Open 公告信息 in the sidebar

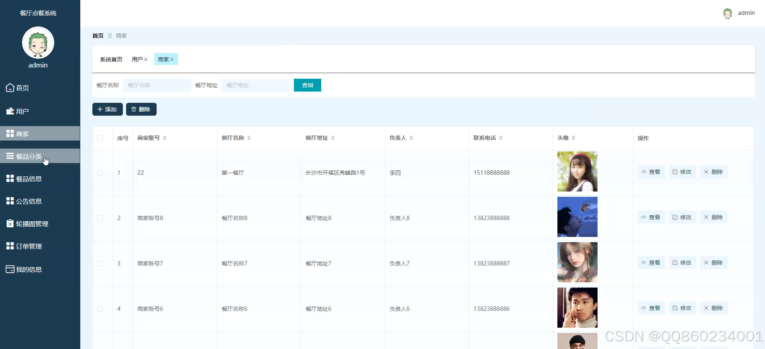pyautogui.click(x=40, y=201)
